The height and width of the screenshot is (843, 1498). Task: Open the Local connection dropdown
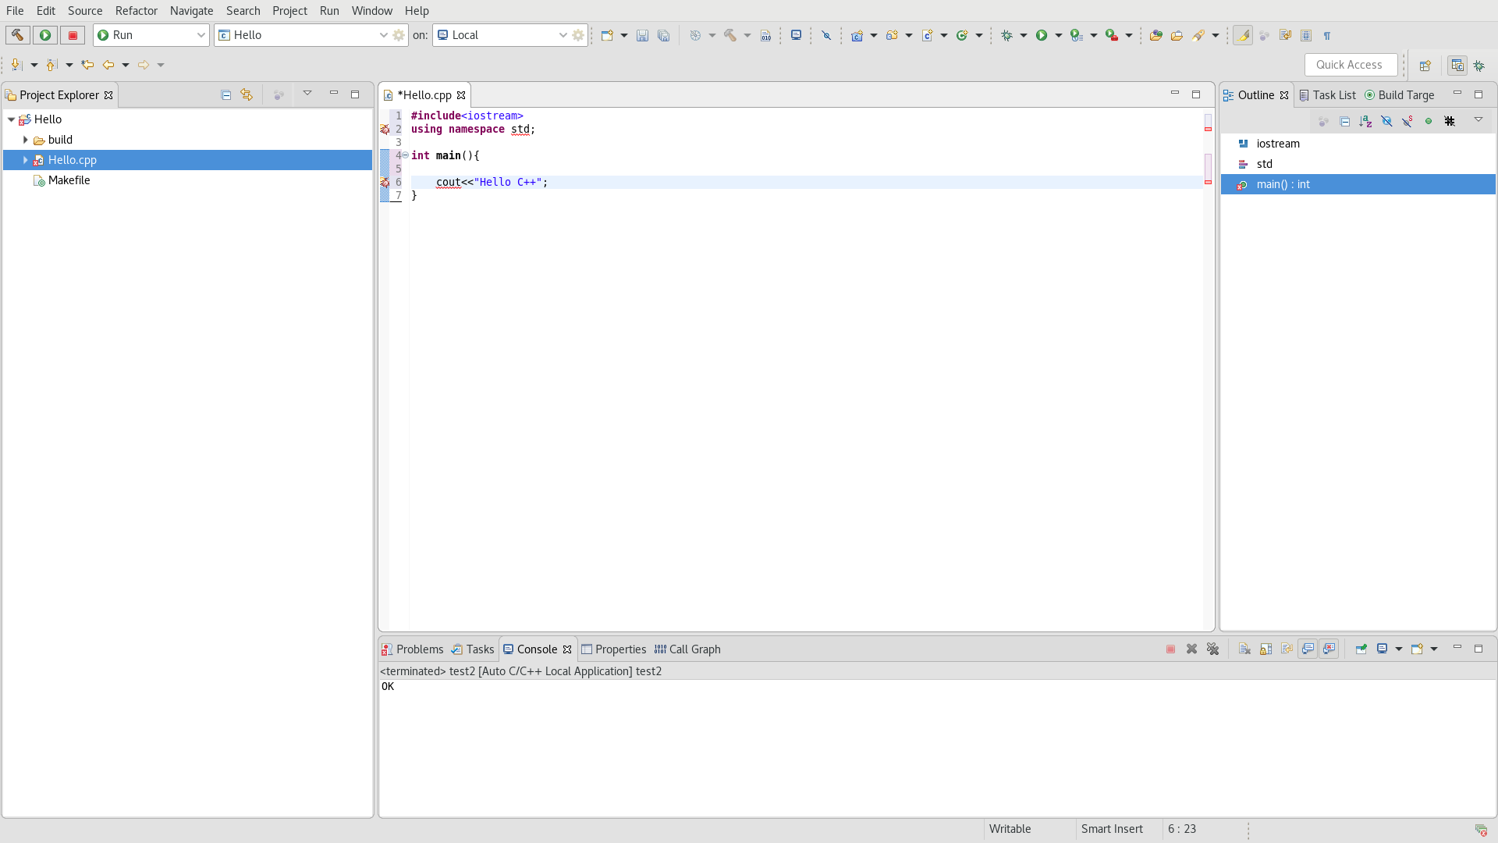click(563, 35)
